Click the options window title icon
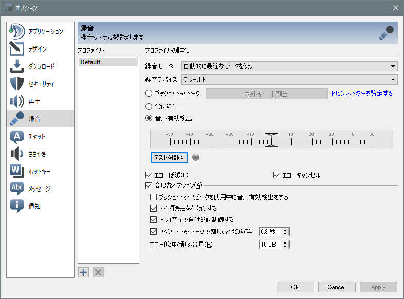This screenshot has height=299, width=404. (9, 8)
